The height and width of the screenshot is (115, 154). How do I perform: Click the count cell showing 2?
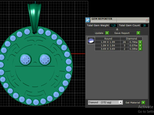pos(124,49)
